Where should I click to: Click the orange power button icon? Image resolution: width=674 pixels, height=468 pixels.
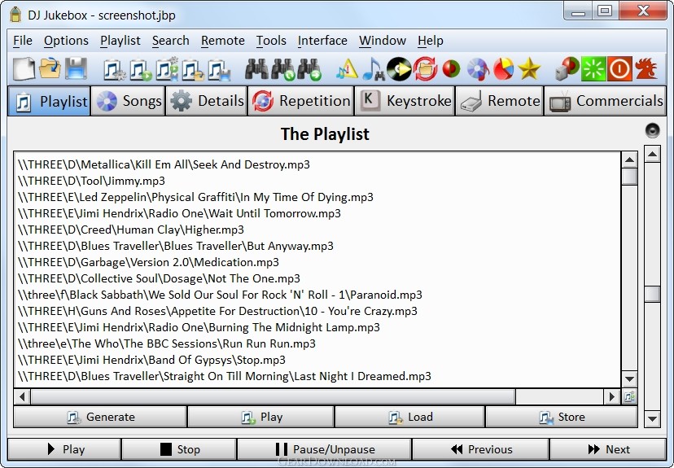[x=619, y=69]
